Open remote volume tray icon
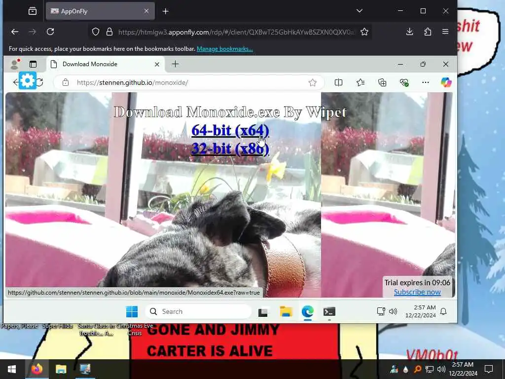 (x=393, y=311)
